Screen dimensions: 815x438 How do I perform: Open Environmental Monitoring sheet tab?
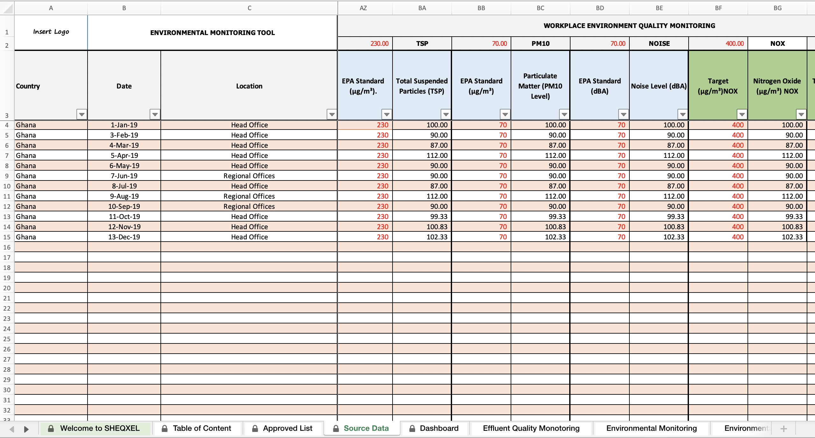coord(651,428)
